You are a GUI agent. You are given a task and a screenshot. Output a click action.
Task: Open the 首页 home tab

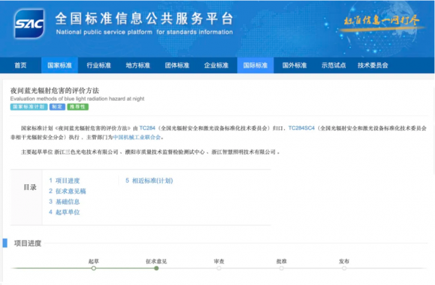click(x=20, y=65)
